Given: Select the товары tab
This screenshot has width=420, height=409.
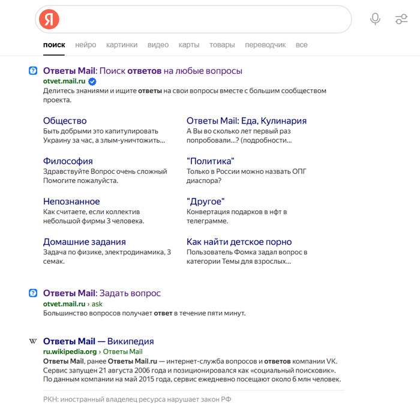Looking at the screenshot, I should click(x=222, y=45).
